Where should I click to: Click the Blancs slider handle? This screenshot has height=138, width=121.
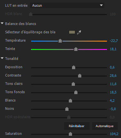click(70, 101)
